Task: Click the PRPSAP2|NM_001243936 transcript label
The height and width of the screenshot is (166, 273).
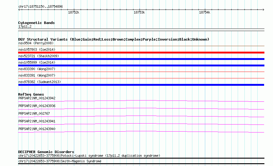Action: tap(37, 106)
